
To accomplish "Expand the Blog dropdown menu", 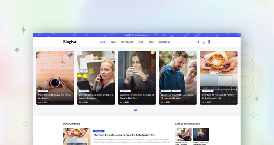I will point(114,42).
